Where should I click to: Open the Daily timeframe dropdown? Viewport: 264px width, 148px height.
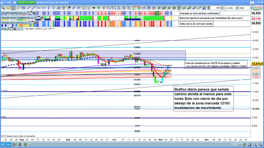[251, 8]
